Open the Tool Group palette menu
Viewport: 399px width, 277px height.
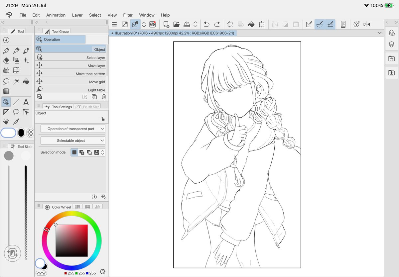click(39, 31)
